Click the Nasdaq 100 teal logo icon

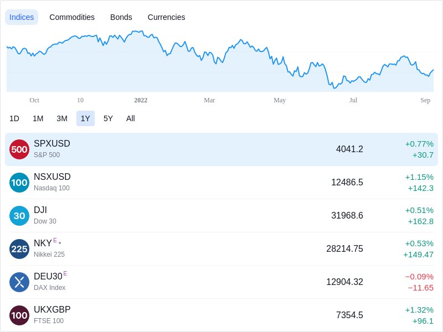click(x=19, y=183)
